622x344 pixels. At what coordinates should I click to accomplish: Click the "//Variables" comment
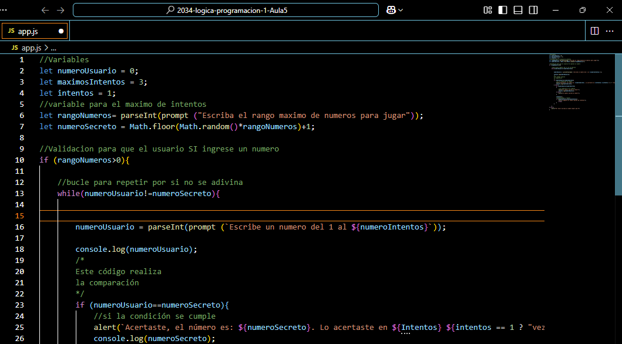click(64, 60)
